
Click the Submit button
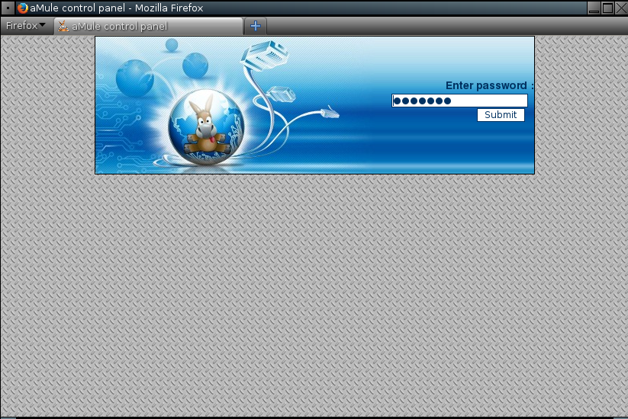501,115
